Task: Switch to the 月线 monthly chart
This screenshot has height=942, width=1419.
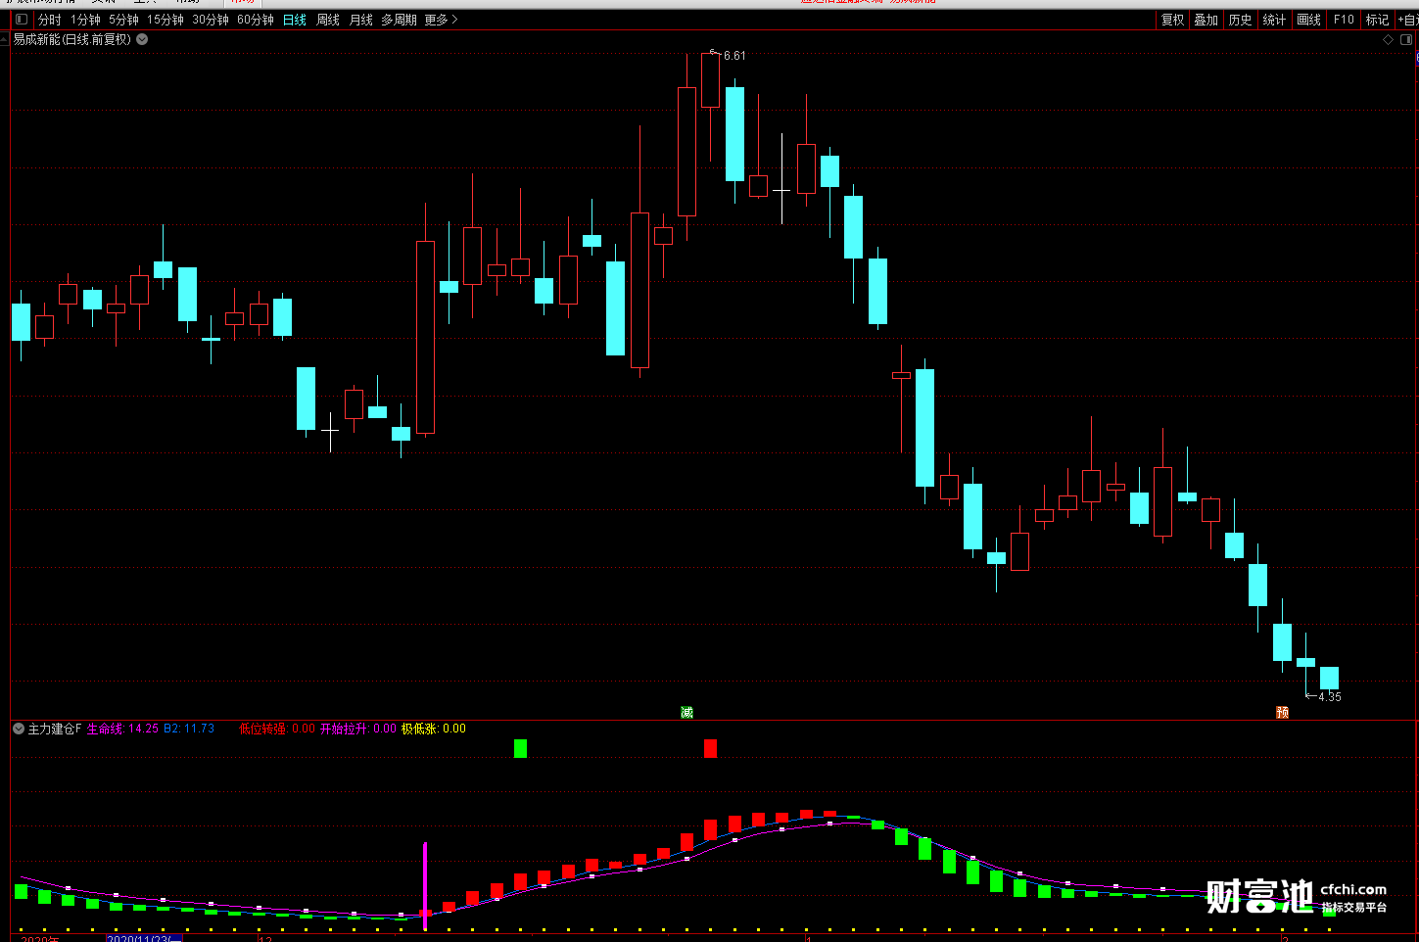Action: point(361,20)
